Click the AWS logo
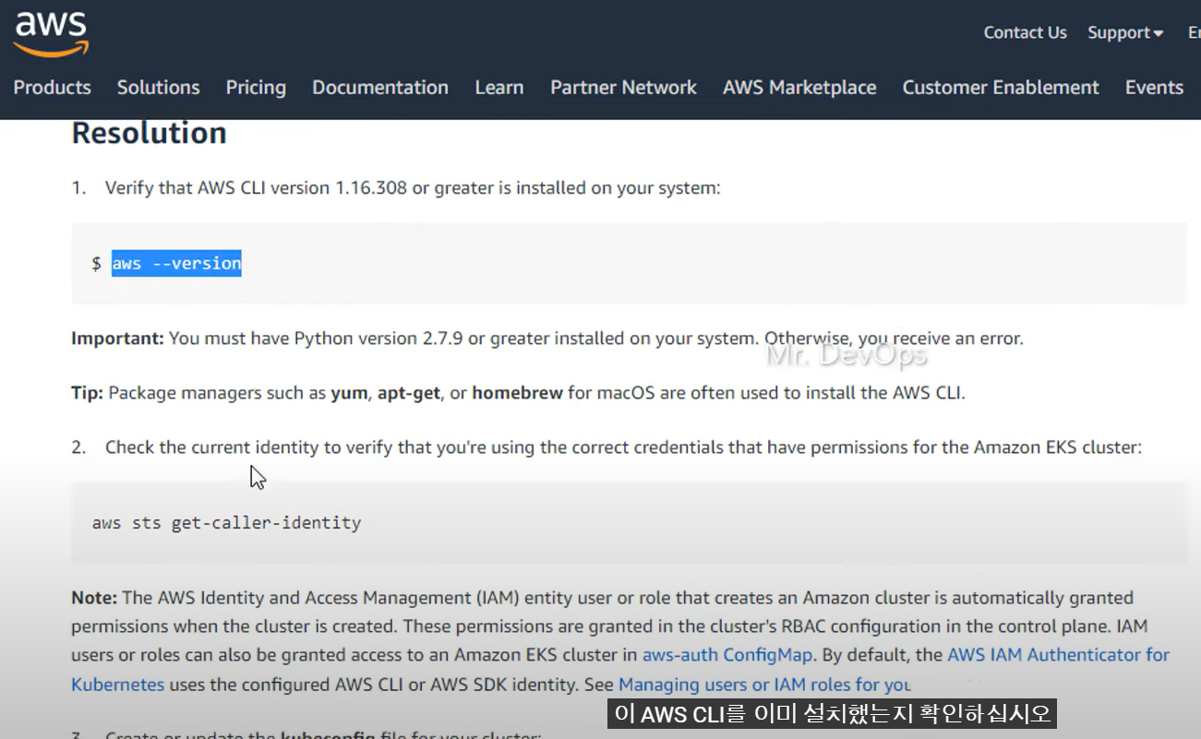 51,34
